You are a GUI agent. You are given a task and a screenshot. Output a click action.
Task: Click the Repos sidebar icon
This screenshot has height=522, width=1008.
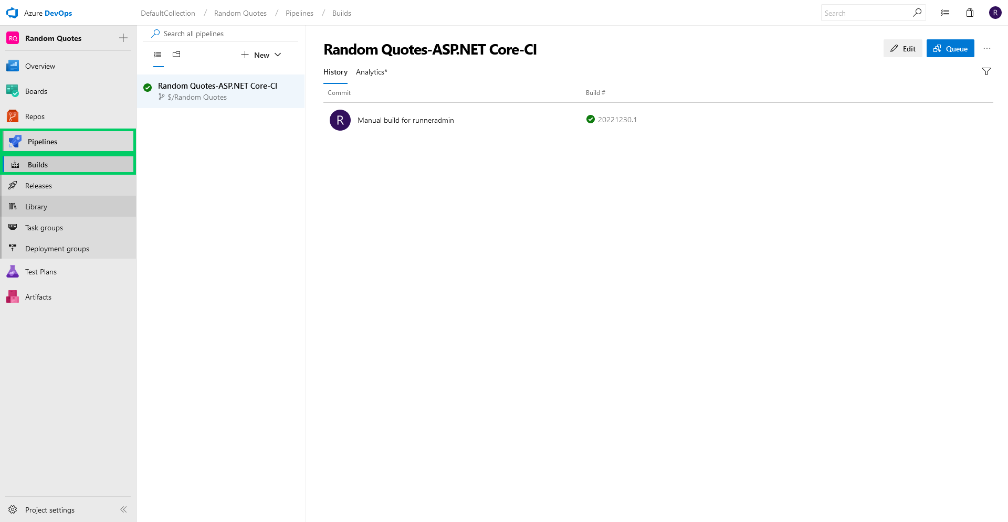click(x=13, y=116)
